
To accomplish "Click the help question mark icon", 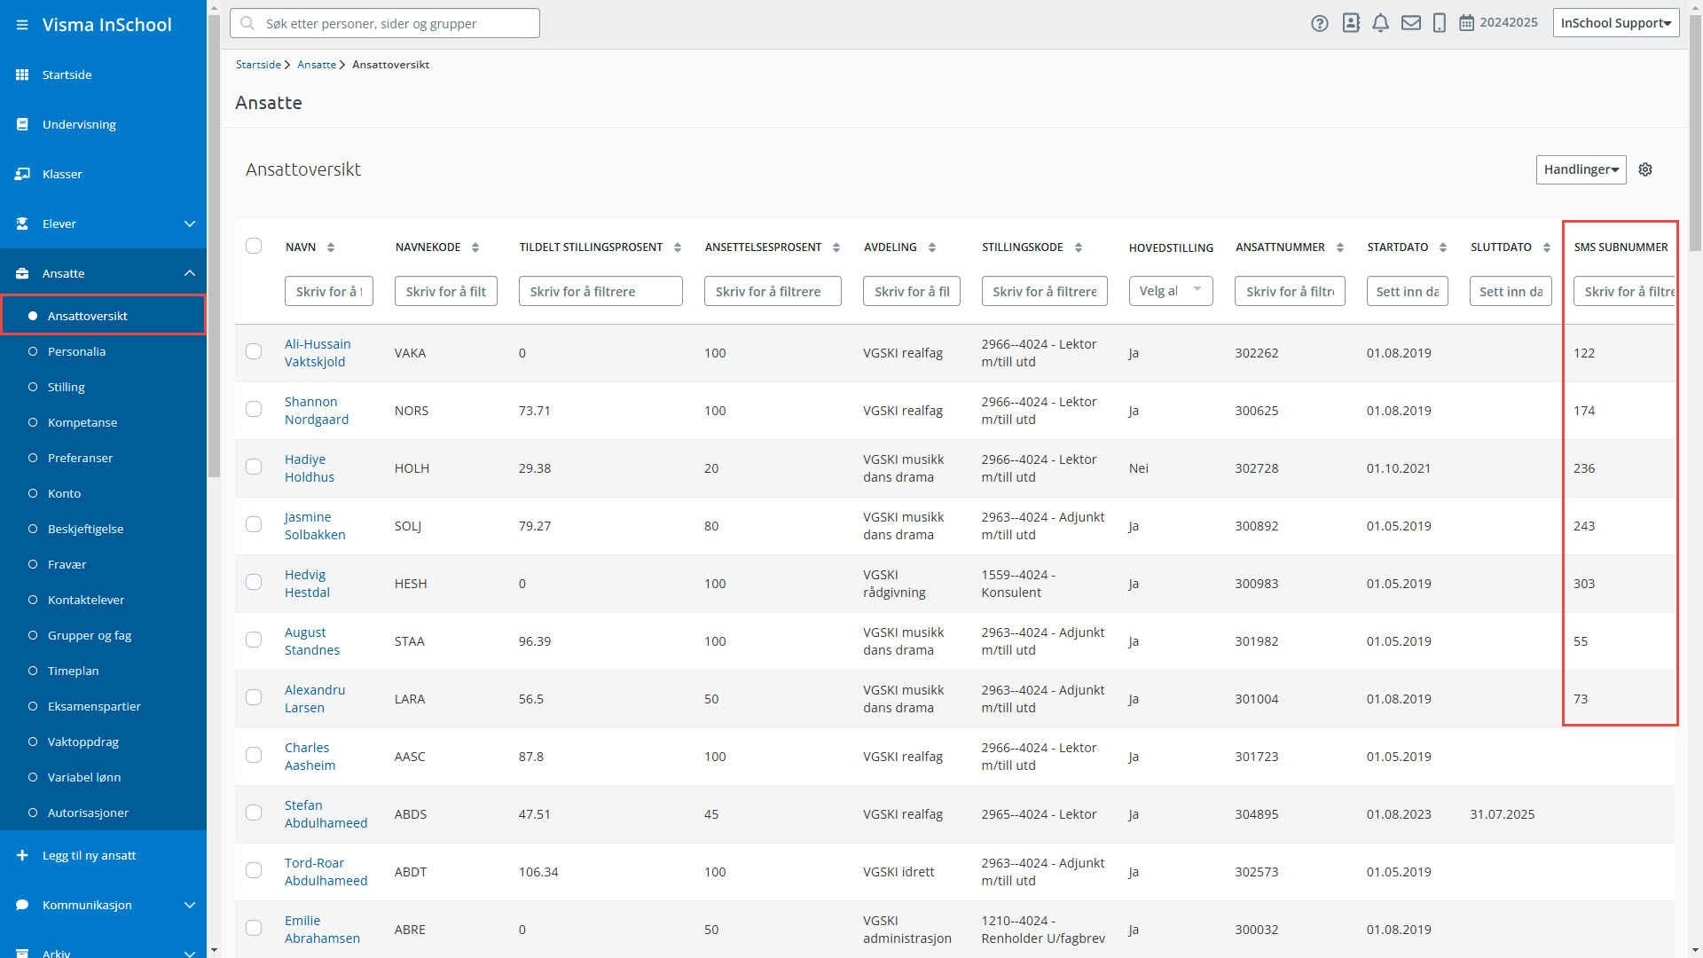I will pos(1320,24).
